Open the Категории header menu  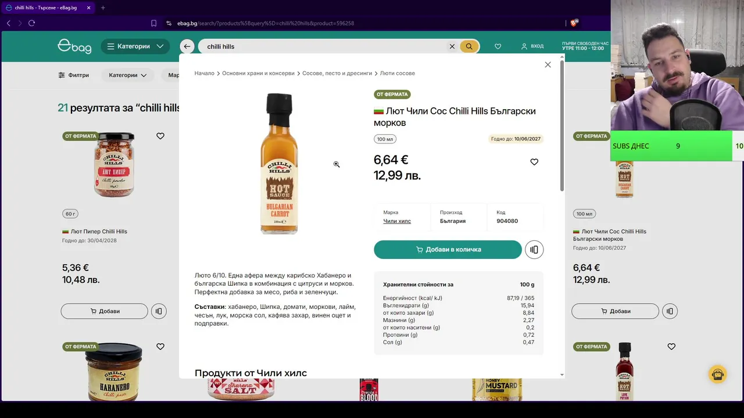135,46
